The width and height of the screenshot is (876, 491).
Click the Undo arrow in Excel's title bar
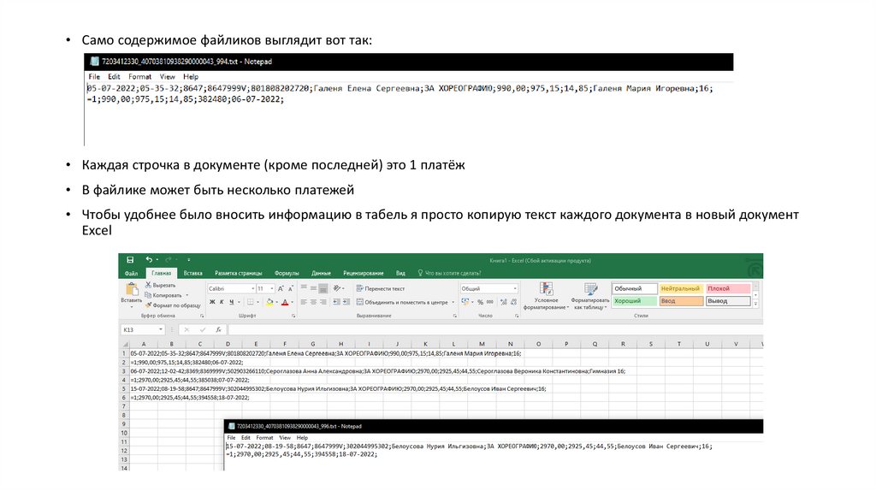(148, 260)
